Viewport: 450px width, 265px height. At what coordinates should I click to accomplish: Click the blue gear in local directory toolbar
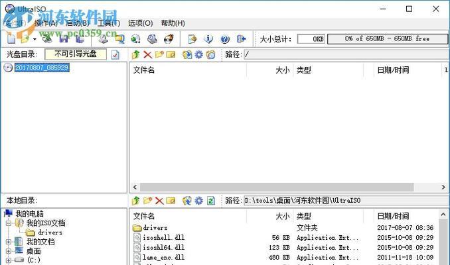click(x=198, y=201)
